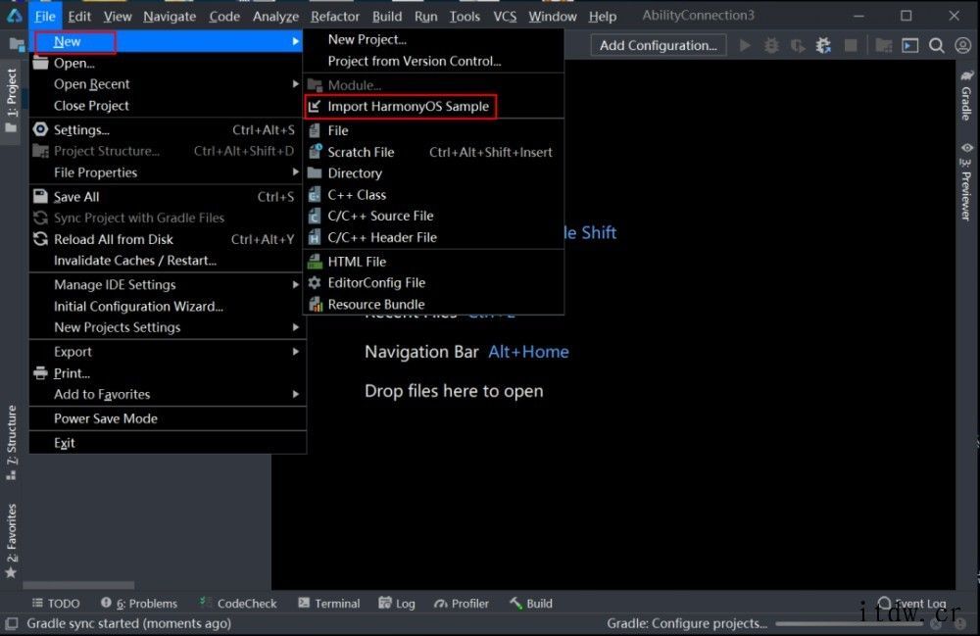Open the Search Everywhere magnifier icon
Image resolution: width=980 pixels, height=636 pixels.
pos(936,46)
